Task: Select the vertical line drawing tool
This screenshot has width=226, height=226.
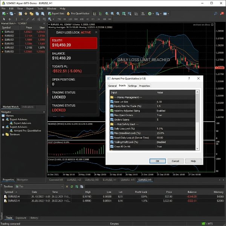Action: 16,19
